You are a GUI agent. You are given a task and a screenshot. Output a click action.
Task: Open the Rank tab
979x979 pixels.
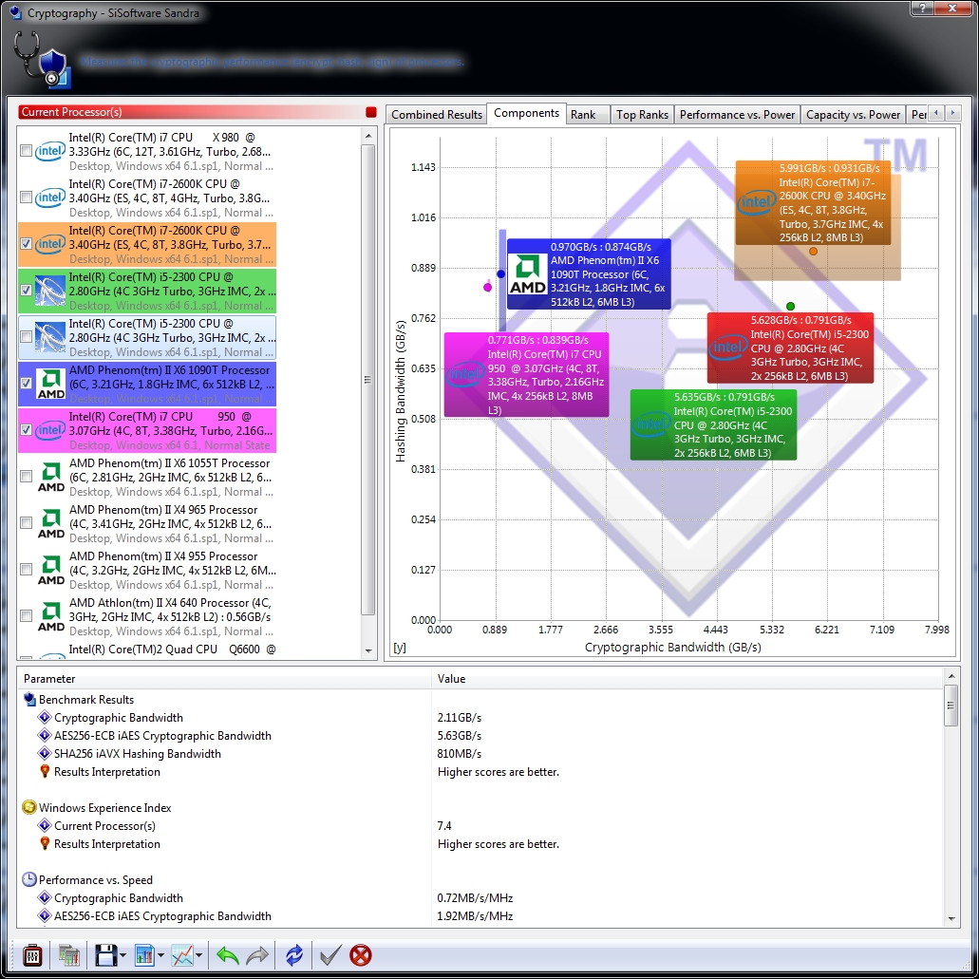coord(587,115)
